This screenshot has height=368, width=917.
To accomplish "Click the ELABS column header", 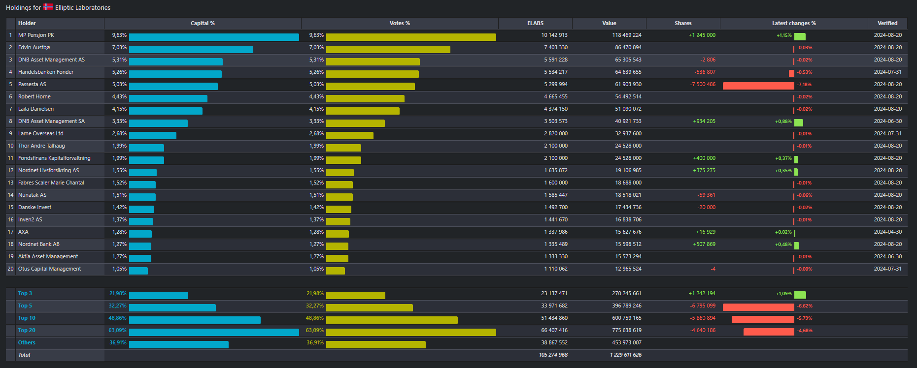I will (535, 23).
